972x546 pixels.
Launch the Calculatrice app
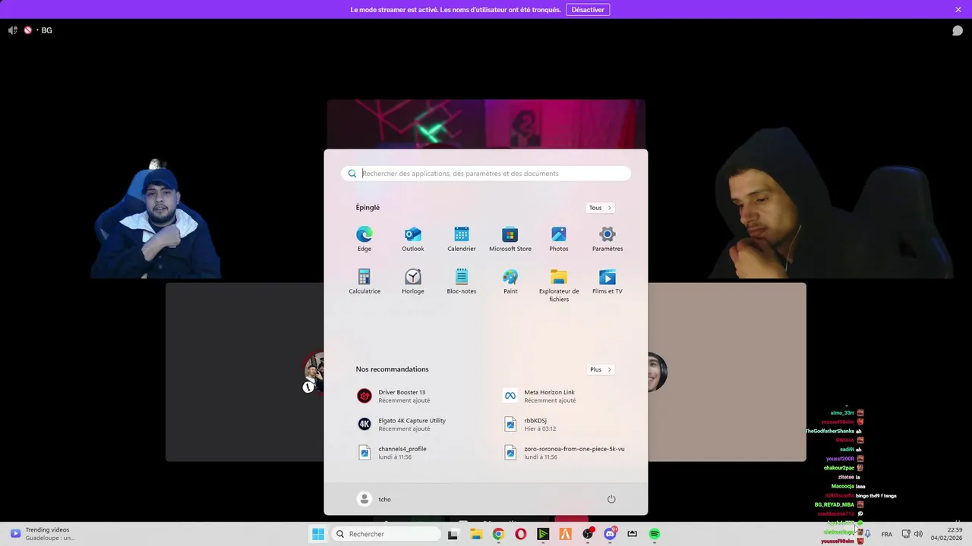[x=364, y=281]
